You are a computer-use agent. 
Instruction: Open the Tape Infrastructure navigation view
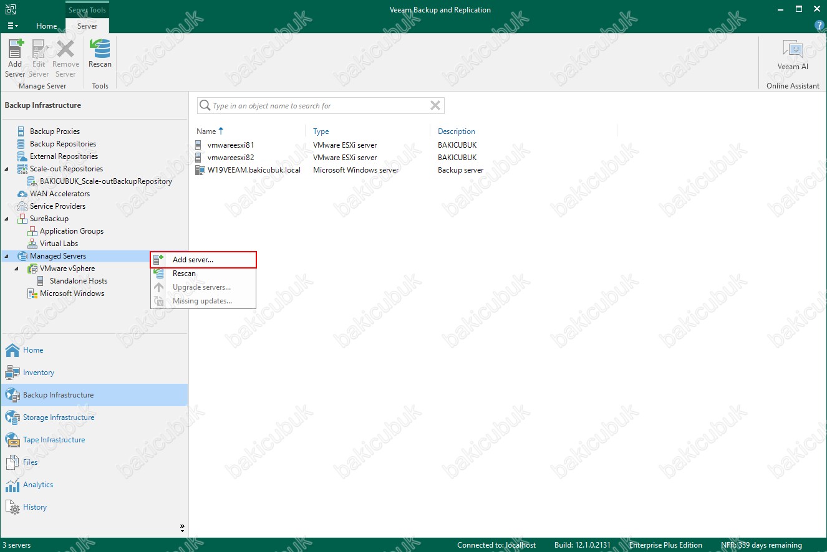tap(94, 440)
